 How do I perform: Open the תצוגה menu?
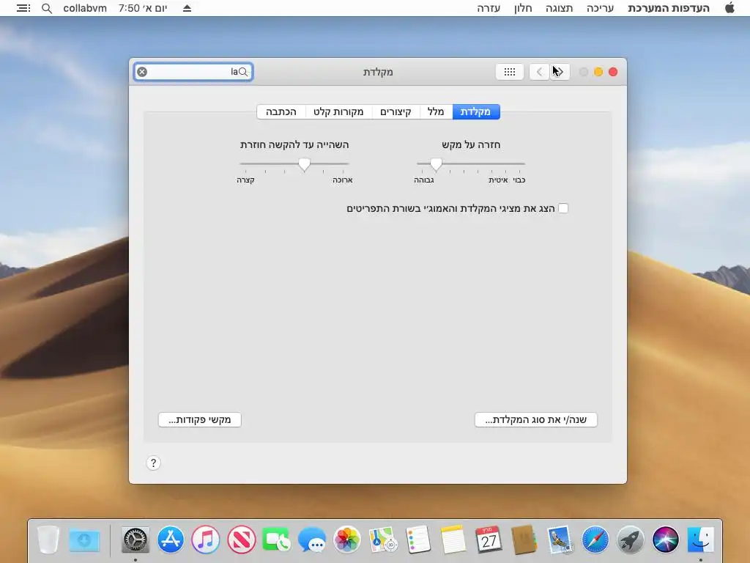[559, 8]
